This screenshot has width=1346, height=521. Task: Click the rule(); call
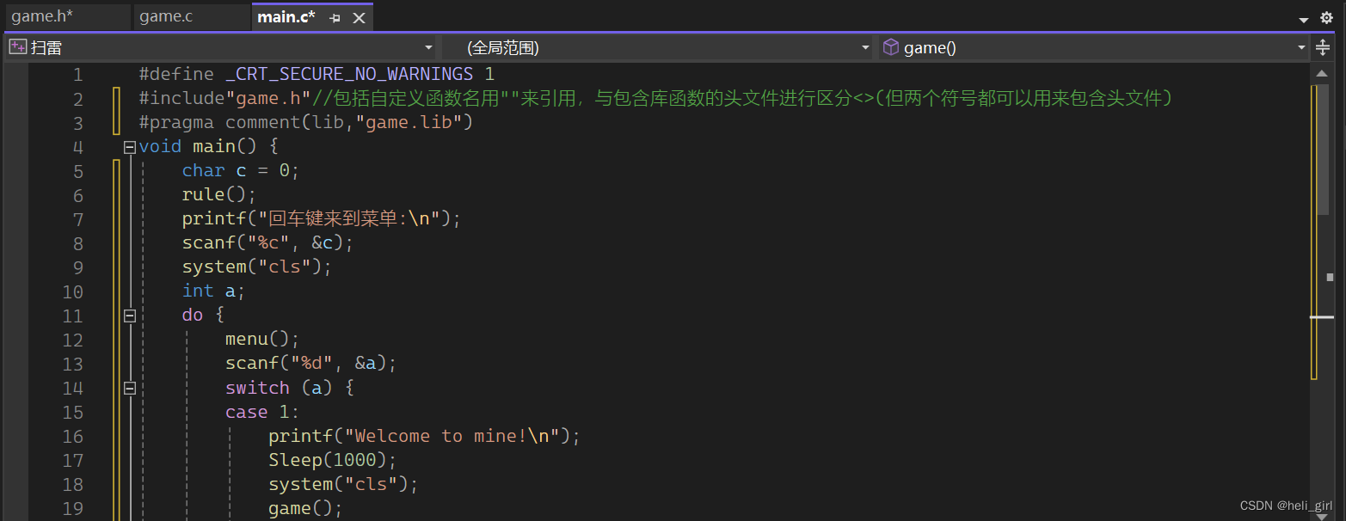coord(219,195)
